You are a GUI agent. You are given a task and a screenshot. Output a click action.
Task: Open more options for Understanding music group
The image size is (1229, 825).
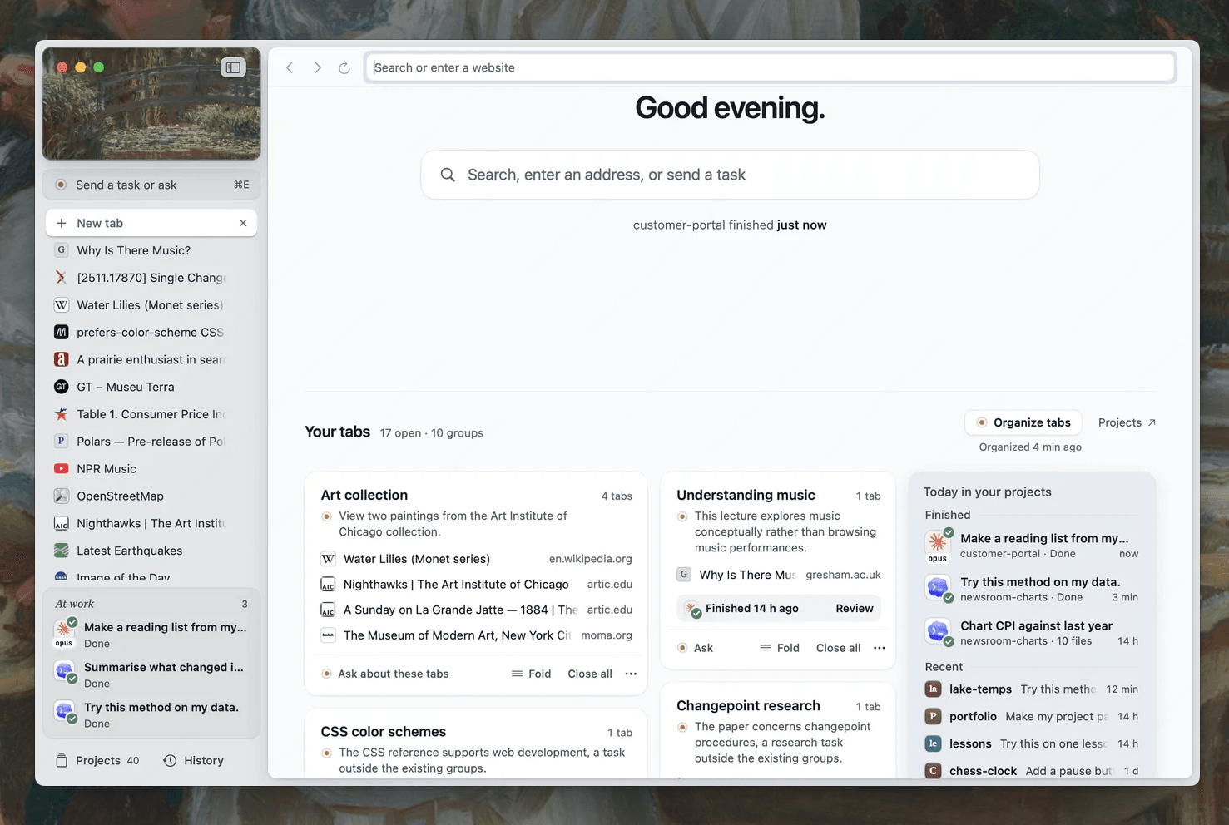(x=880, y=648)
